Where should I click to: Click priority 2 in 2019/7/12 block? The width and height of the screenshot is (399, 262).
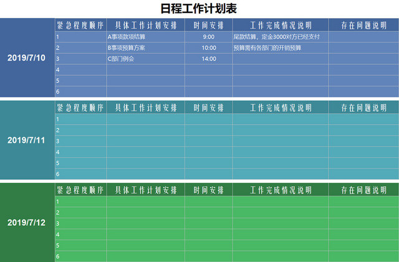(x=80, y=212)
